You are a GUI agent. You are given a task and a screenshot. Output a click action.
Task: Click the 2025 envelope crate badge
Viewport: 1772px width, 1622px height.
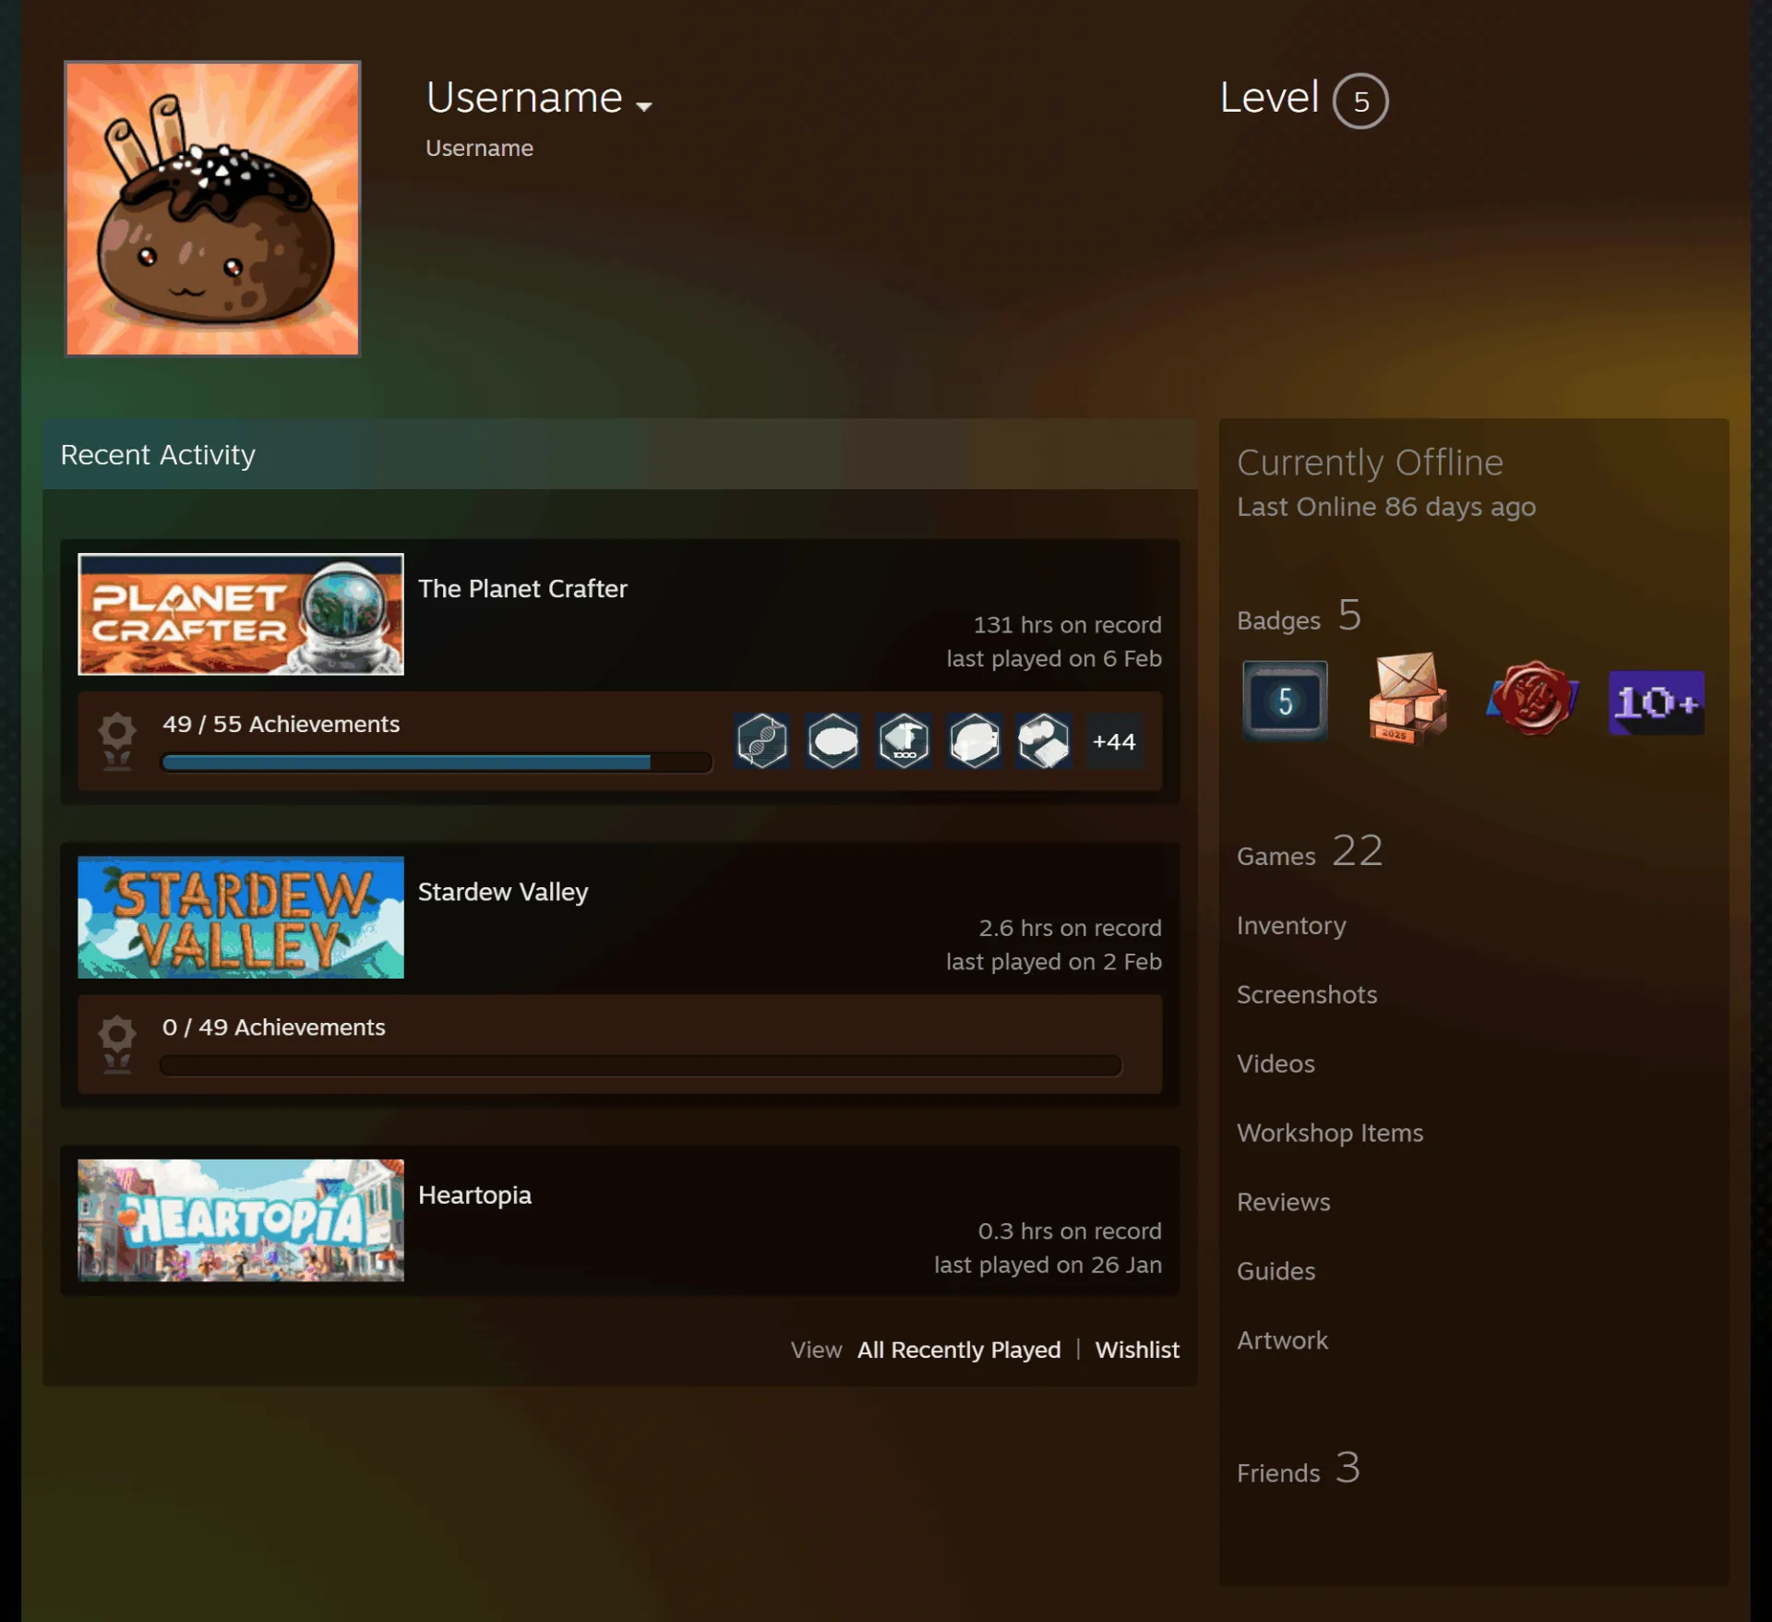click(1407, 699)
